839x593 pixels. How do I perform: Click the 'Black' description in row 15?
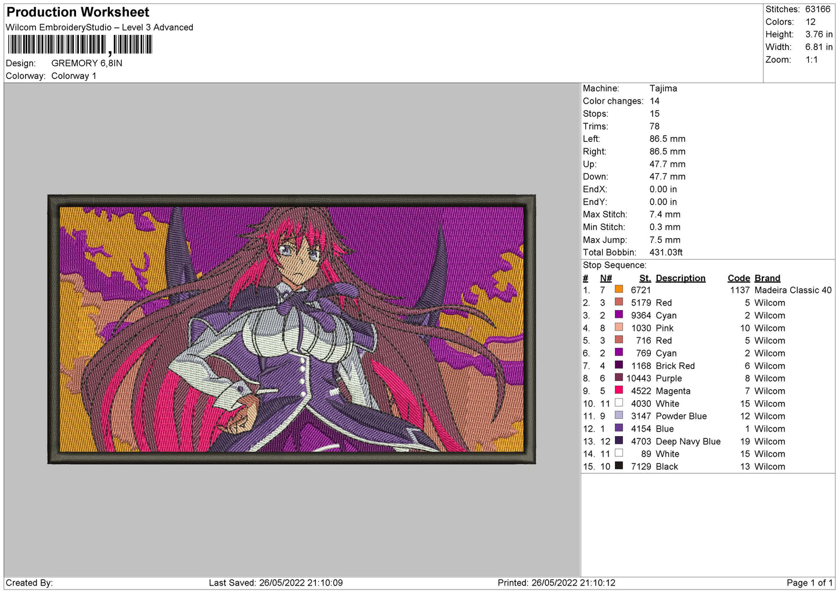pyautogui.click(x=667, y=467)
